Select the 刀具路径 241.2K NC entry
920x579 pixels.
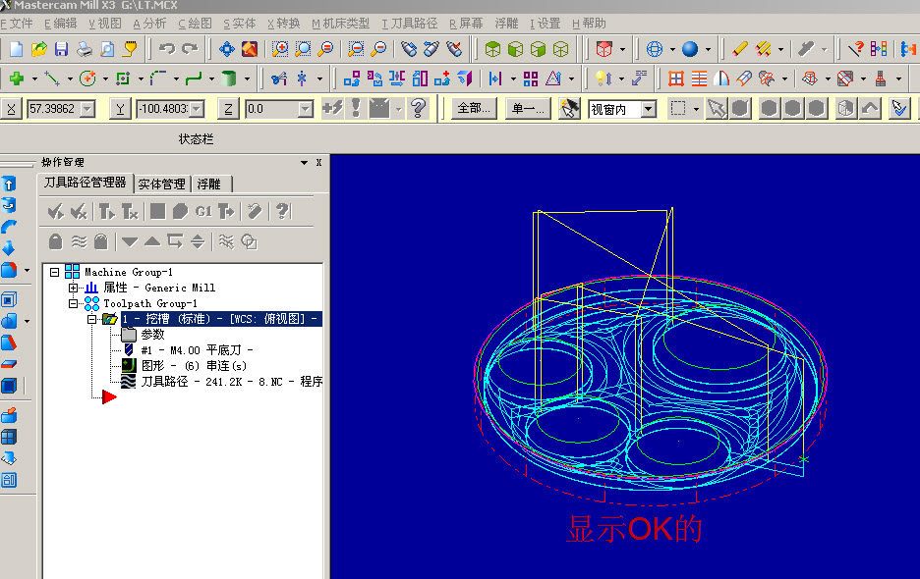coord(232,382)
